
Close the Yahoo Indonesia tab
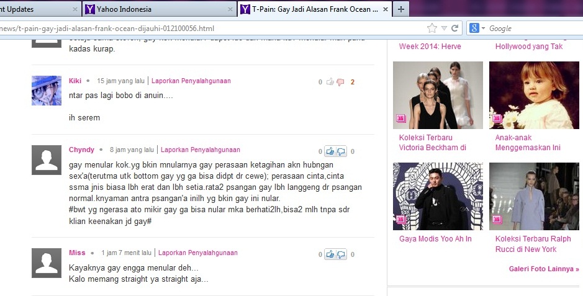tap(228, 9)
